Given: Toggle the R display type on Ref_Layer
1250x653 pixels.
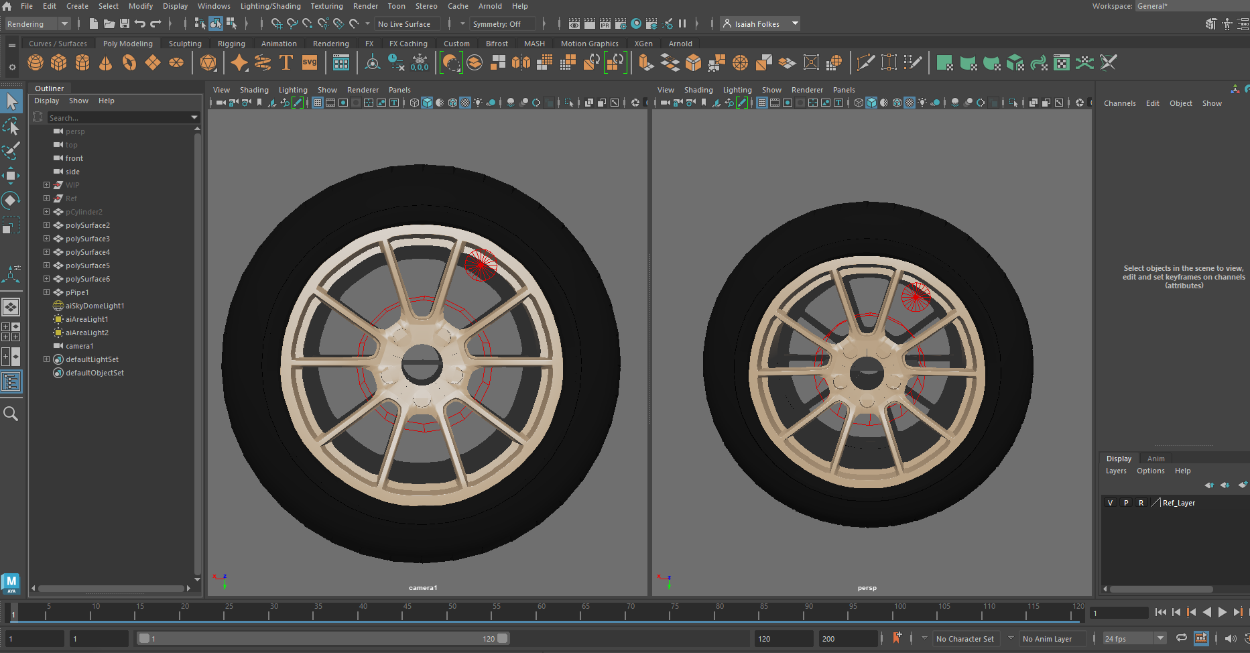Looking at the screenshot, I should (x=1141, y=503).
